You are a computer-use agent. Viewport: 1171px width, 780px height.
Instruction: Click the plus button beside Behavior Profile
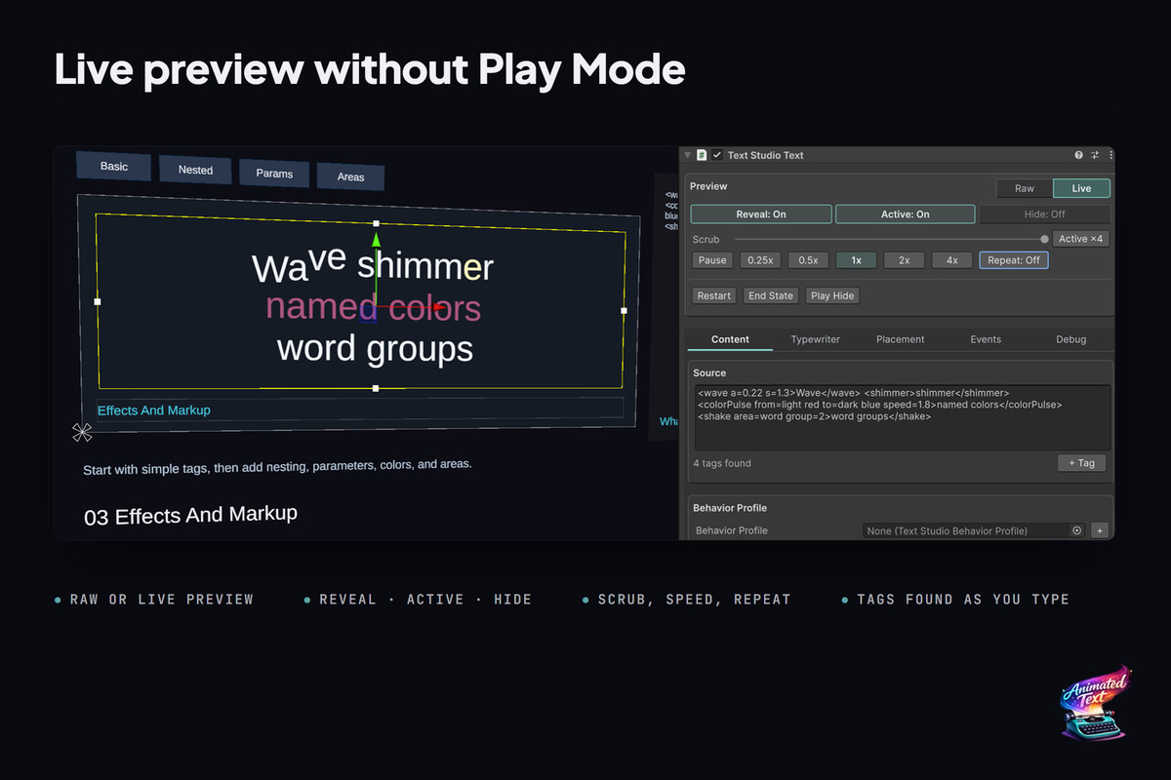1100,530
